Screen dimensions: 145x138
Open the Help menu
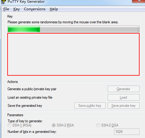(x=54, y=9)
